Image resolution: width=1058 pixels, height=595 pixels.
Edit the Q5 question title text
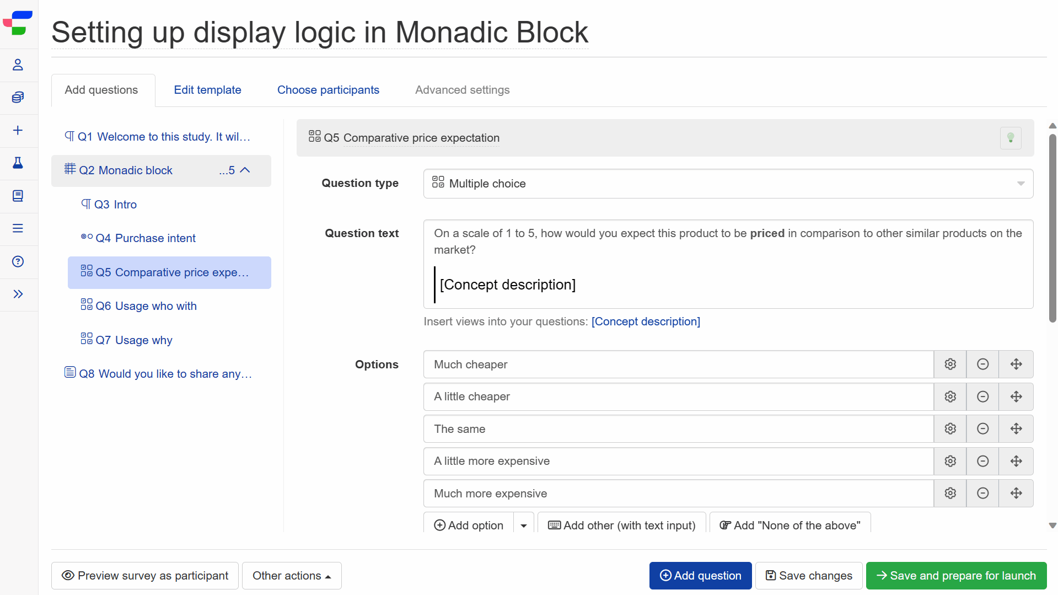click(x=421, y=138)
